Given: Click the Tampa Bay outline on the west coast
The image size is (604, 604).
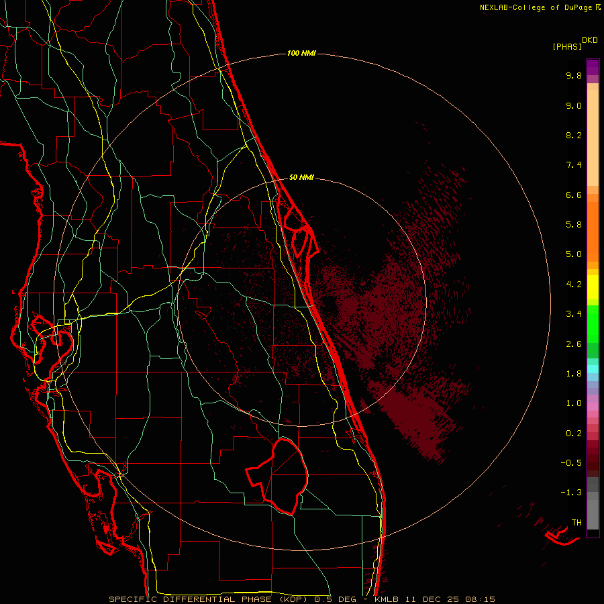Looking at the screenshot, I should click(x=53, y=338).
